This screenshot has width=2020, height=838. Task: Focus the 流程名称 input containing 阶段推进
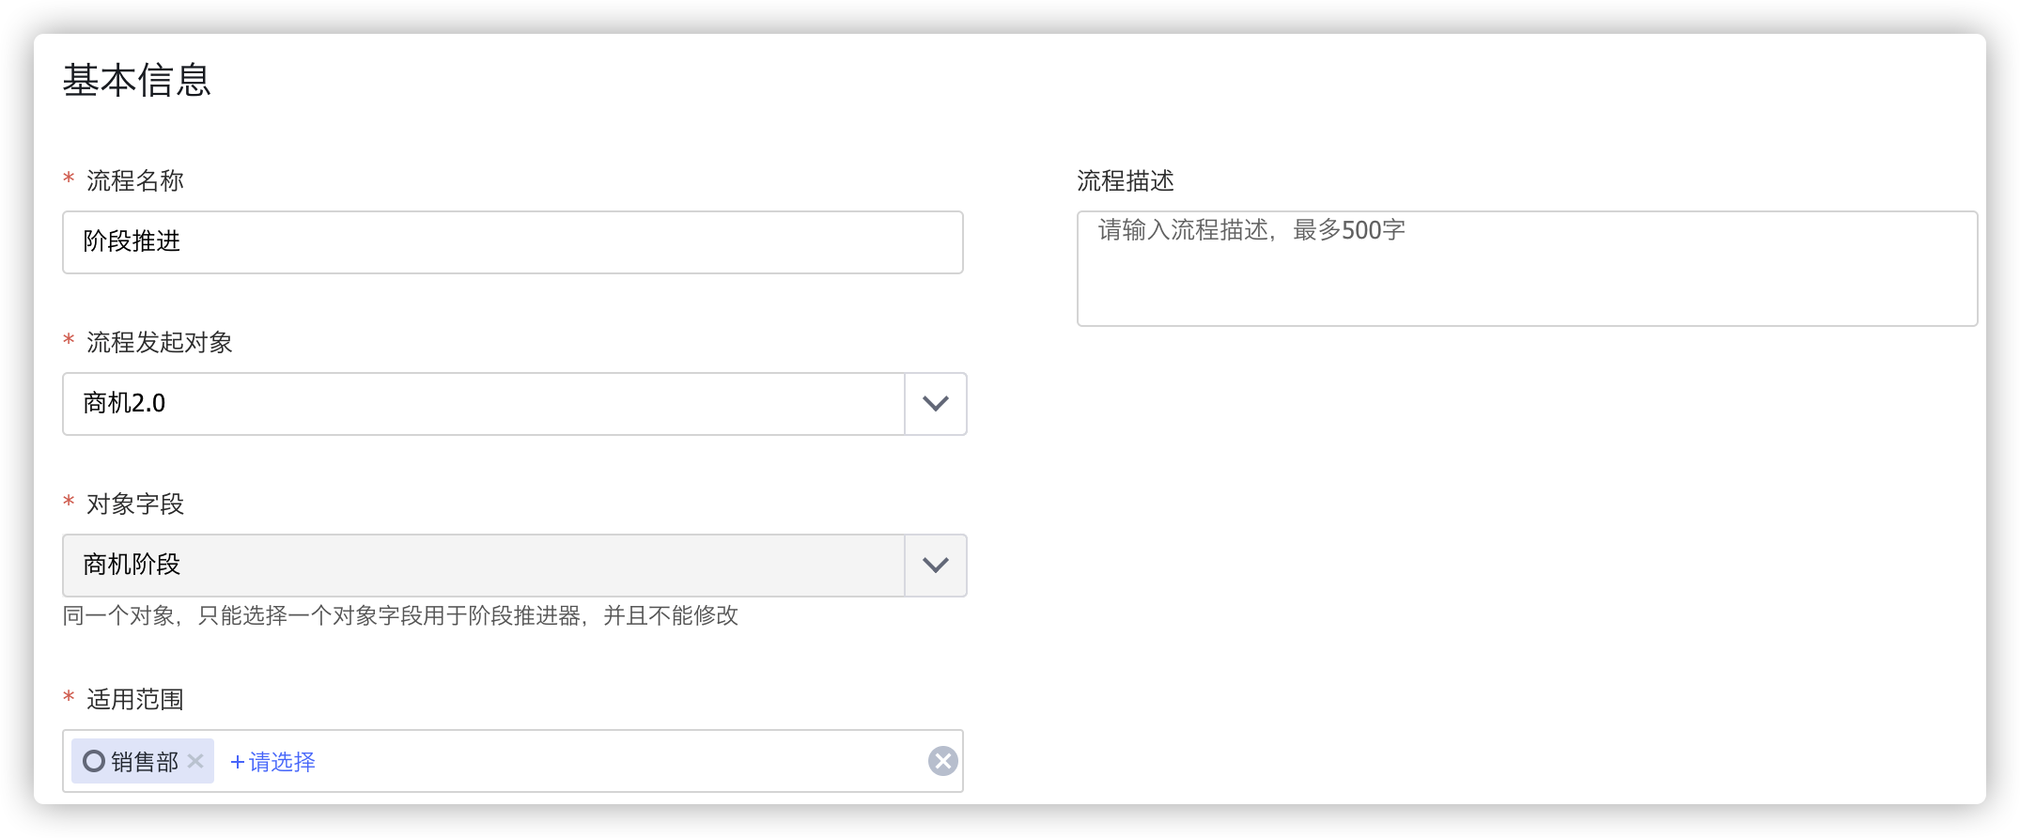513,242
